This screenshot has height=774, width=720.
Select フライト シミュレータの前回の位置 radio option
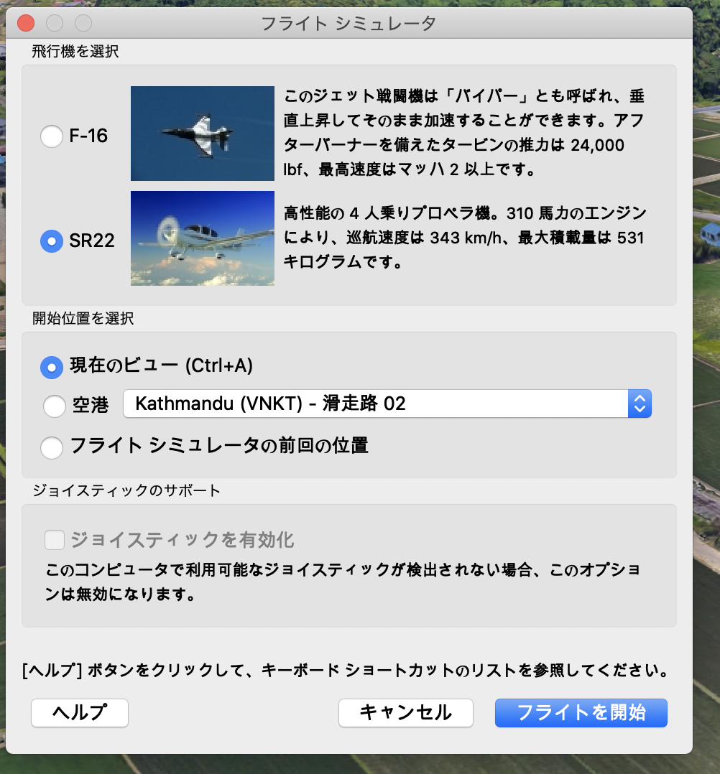tap(52, 448)
